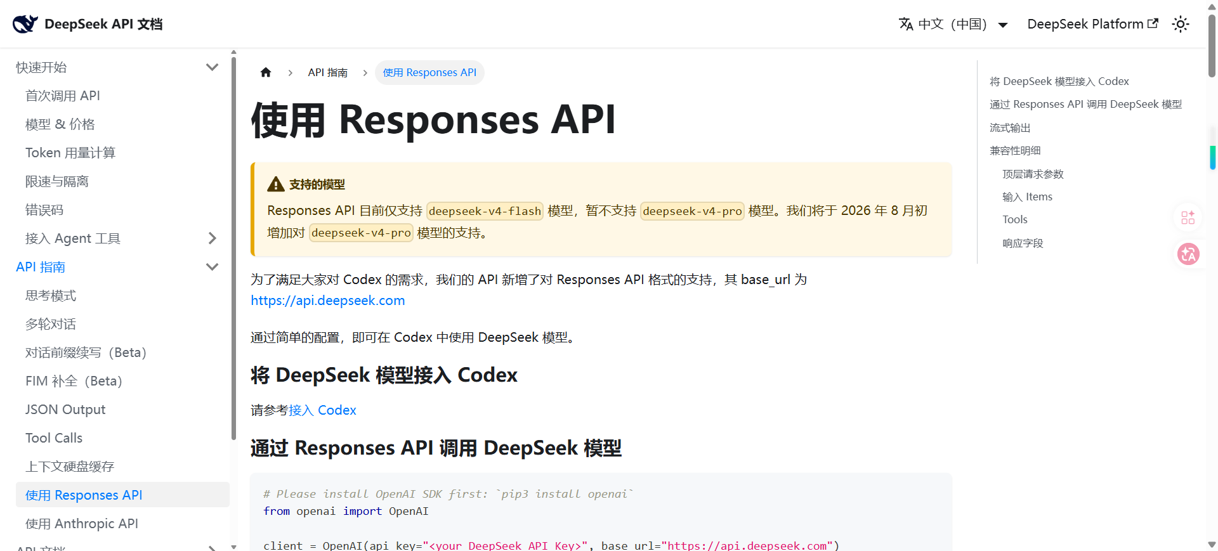Click the sidebar scrollbar thumb

(x=233, y=247)
